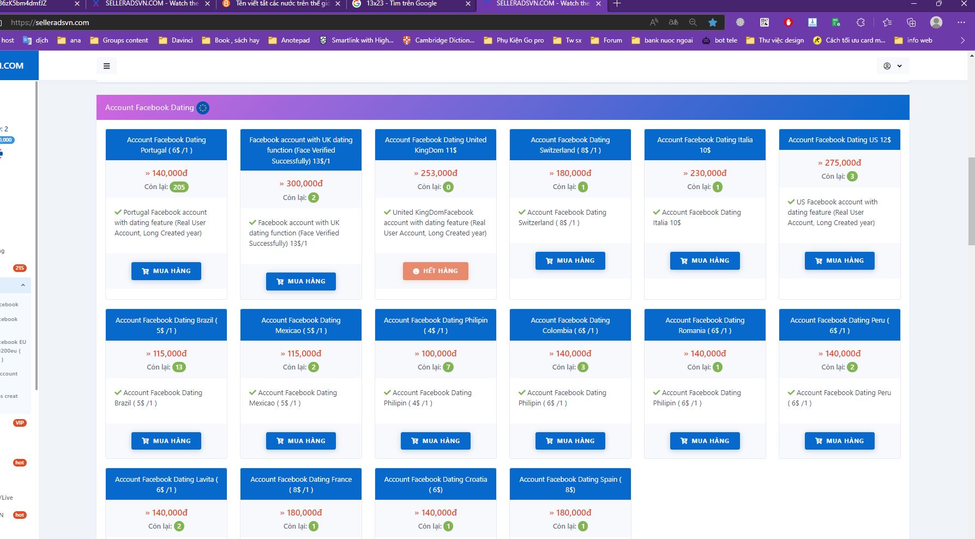Open the blue download extension icon
Screen dimensions: 975x539
click(812, 22)
